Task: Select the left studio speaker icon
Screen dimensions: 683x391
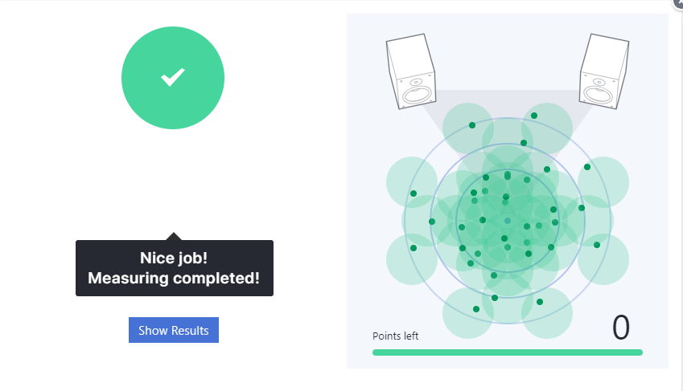Action: (411, 72)
